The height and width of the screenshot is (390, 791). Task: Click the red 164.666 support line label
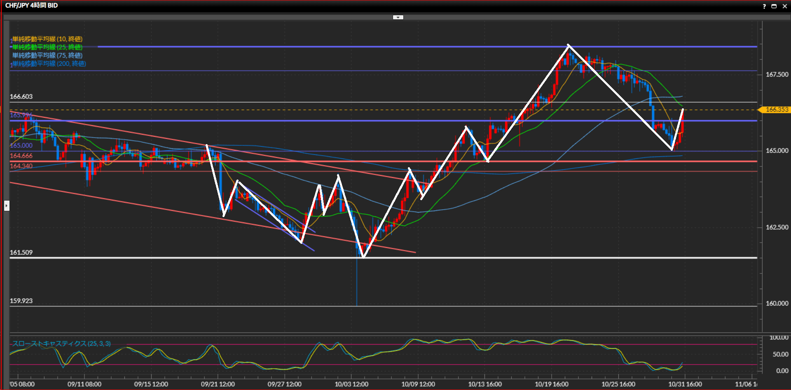(21, 156)
